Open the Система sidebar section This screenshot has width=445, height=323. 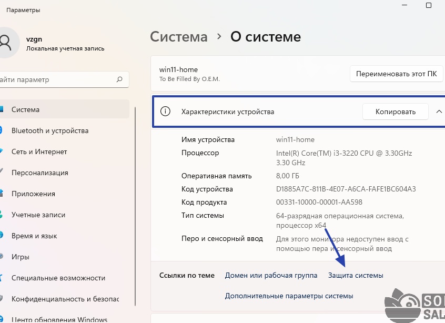(64, 109)
